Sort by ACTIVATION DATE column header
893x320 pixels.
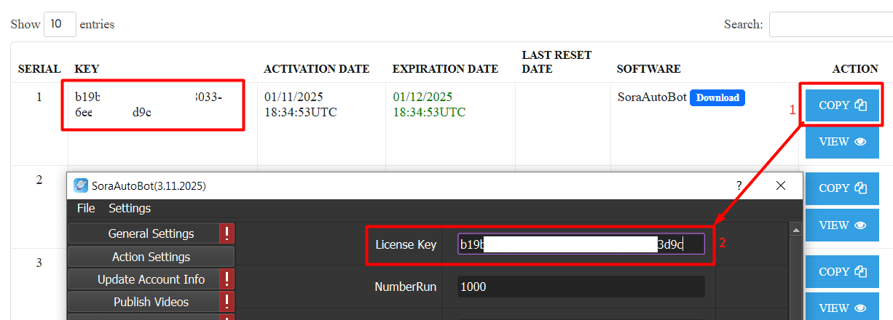316,69
